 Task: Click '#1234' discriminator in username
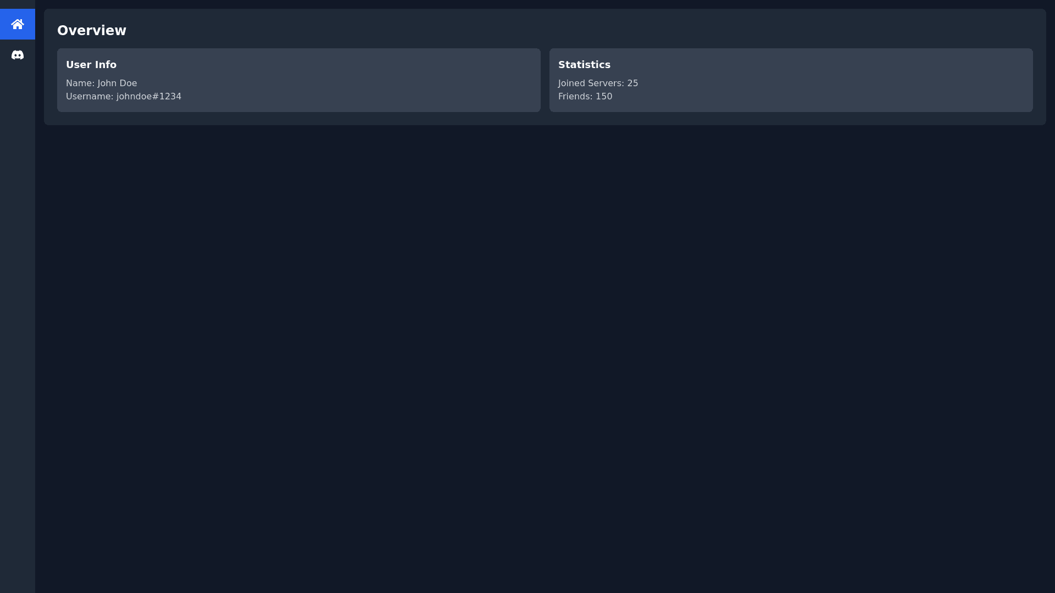pyautogui.click(x=166, y=97)
